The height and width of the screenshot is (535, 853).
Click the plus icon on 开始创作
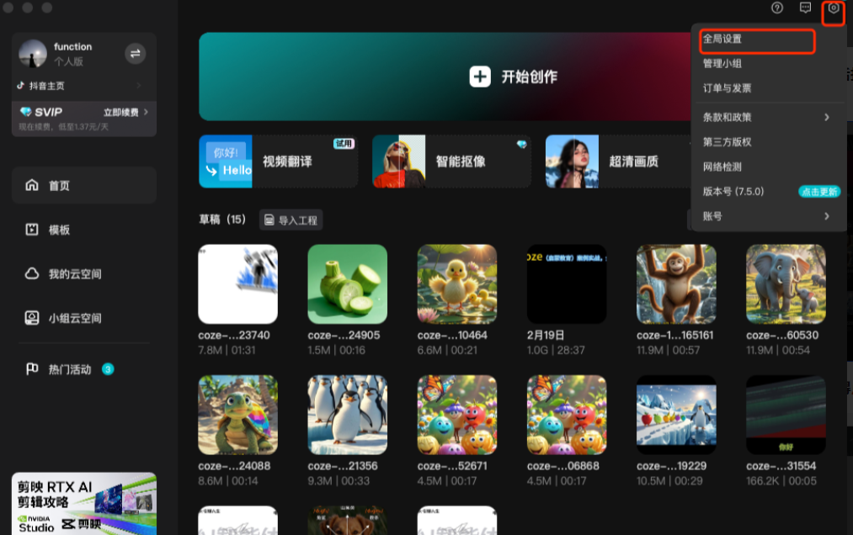[x=480, y=77]
